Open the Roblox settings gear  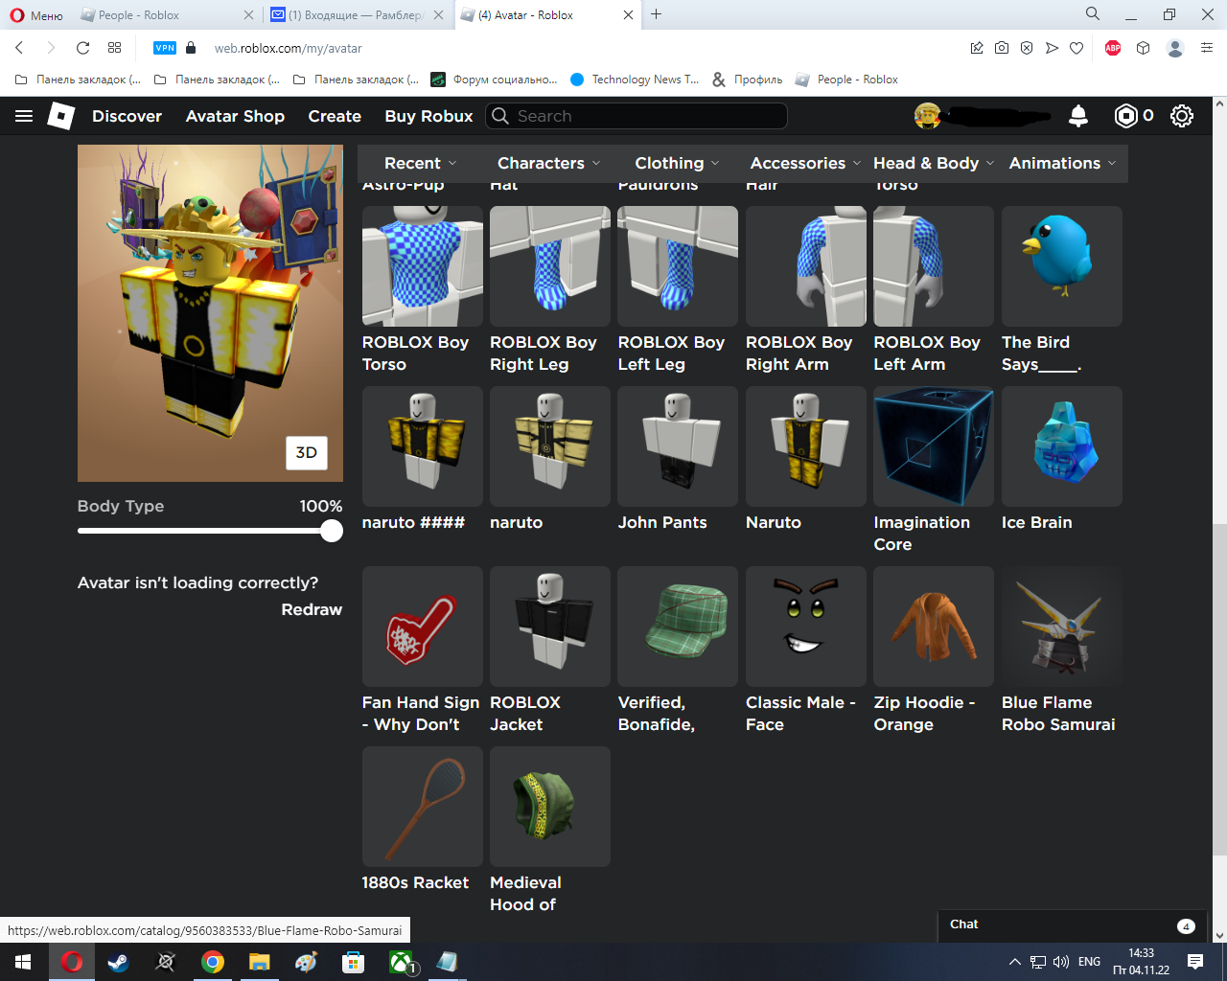(x=1182, y=116)
